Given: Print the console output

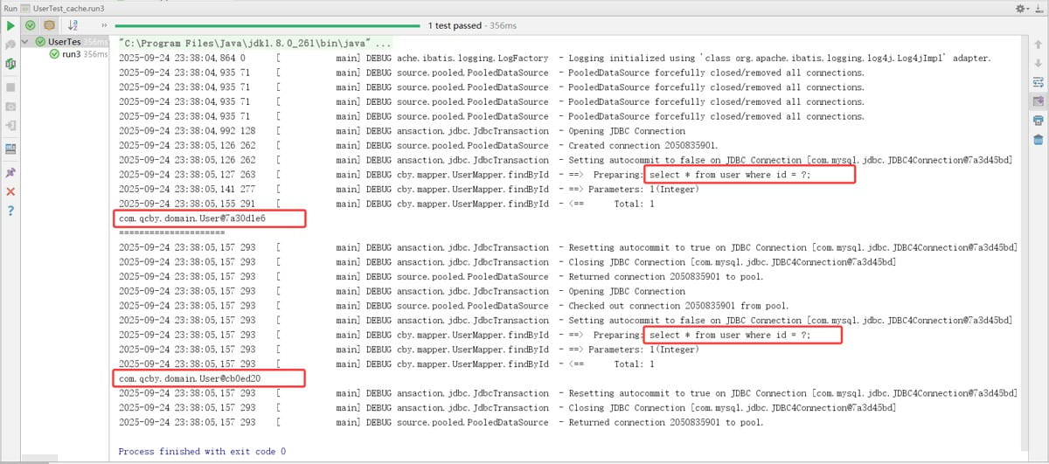Looking at the screenshot, I should click(1038, 120).
